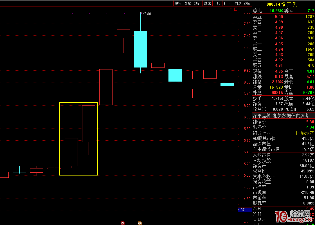Image resolution: width=315 pixels, height=225 pixels.
Task: Click the 今开 value 4.81
Action: click(310, 71)
